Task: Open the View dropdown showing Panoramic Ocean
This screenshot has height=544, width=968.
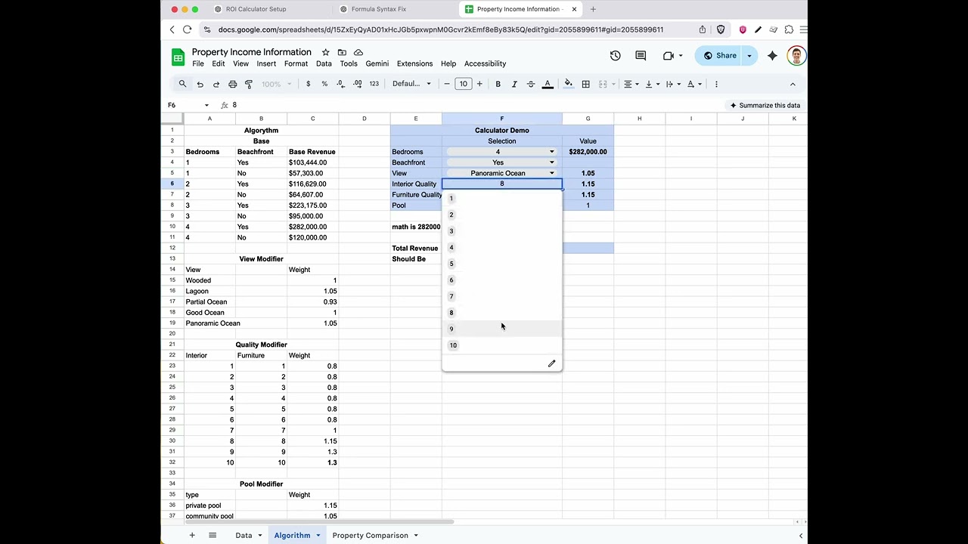Action: (x=501, y=173)
